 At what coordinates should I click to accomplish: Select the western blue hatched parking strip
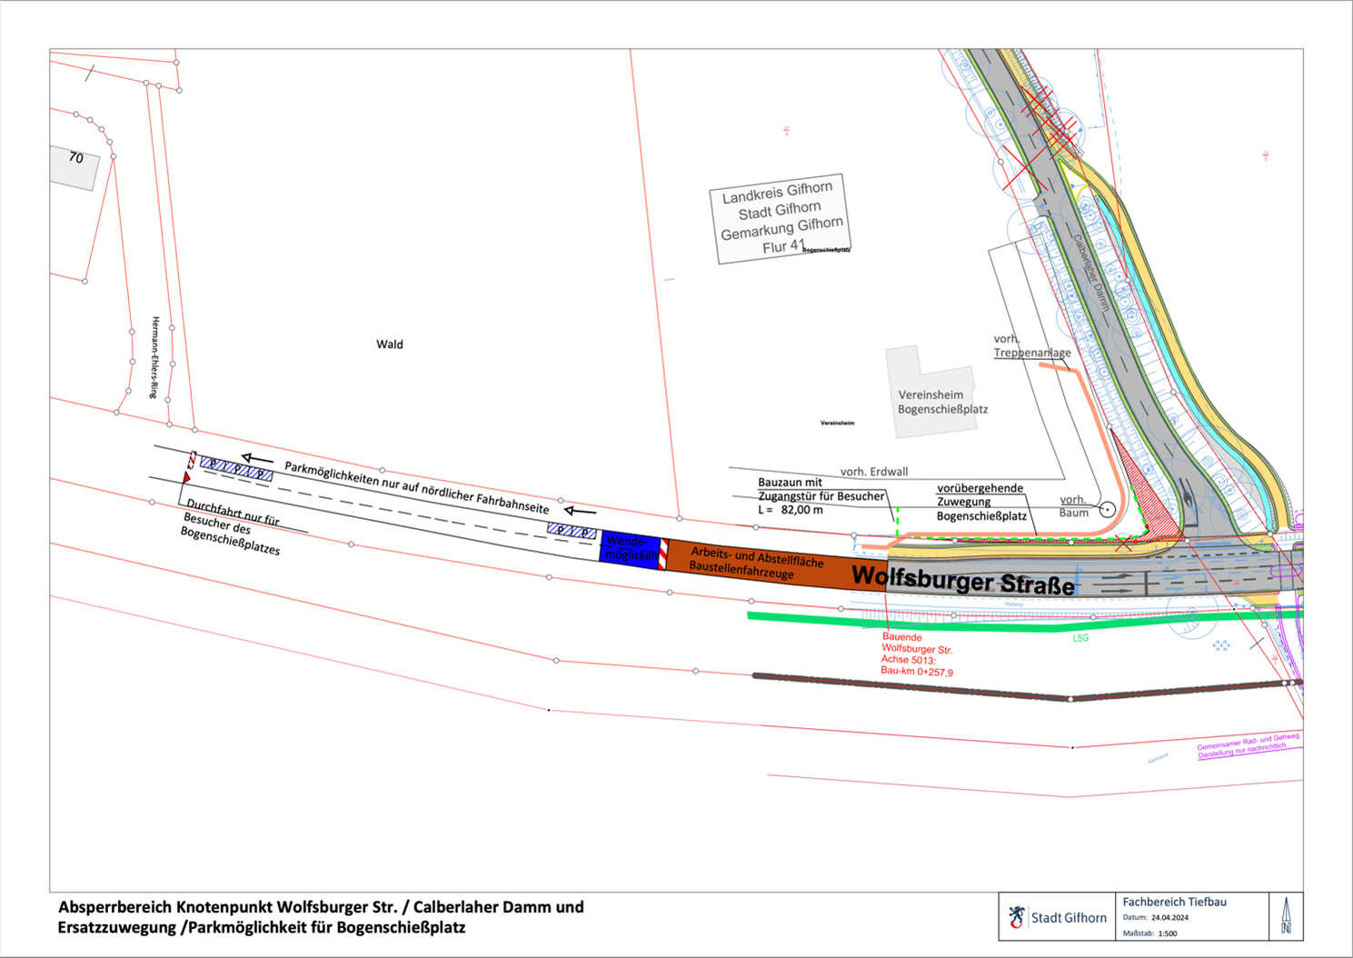236,469
